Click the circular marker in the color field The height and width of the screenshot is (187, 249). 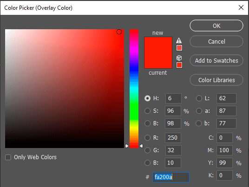pos(119,32)
